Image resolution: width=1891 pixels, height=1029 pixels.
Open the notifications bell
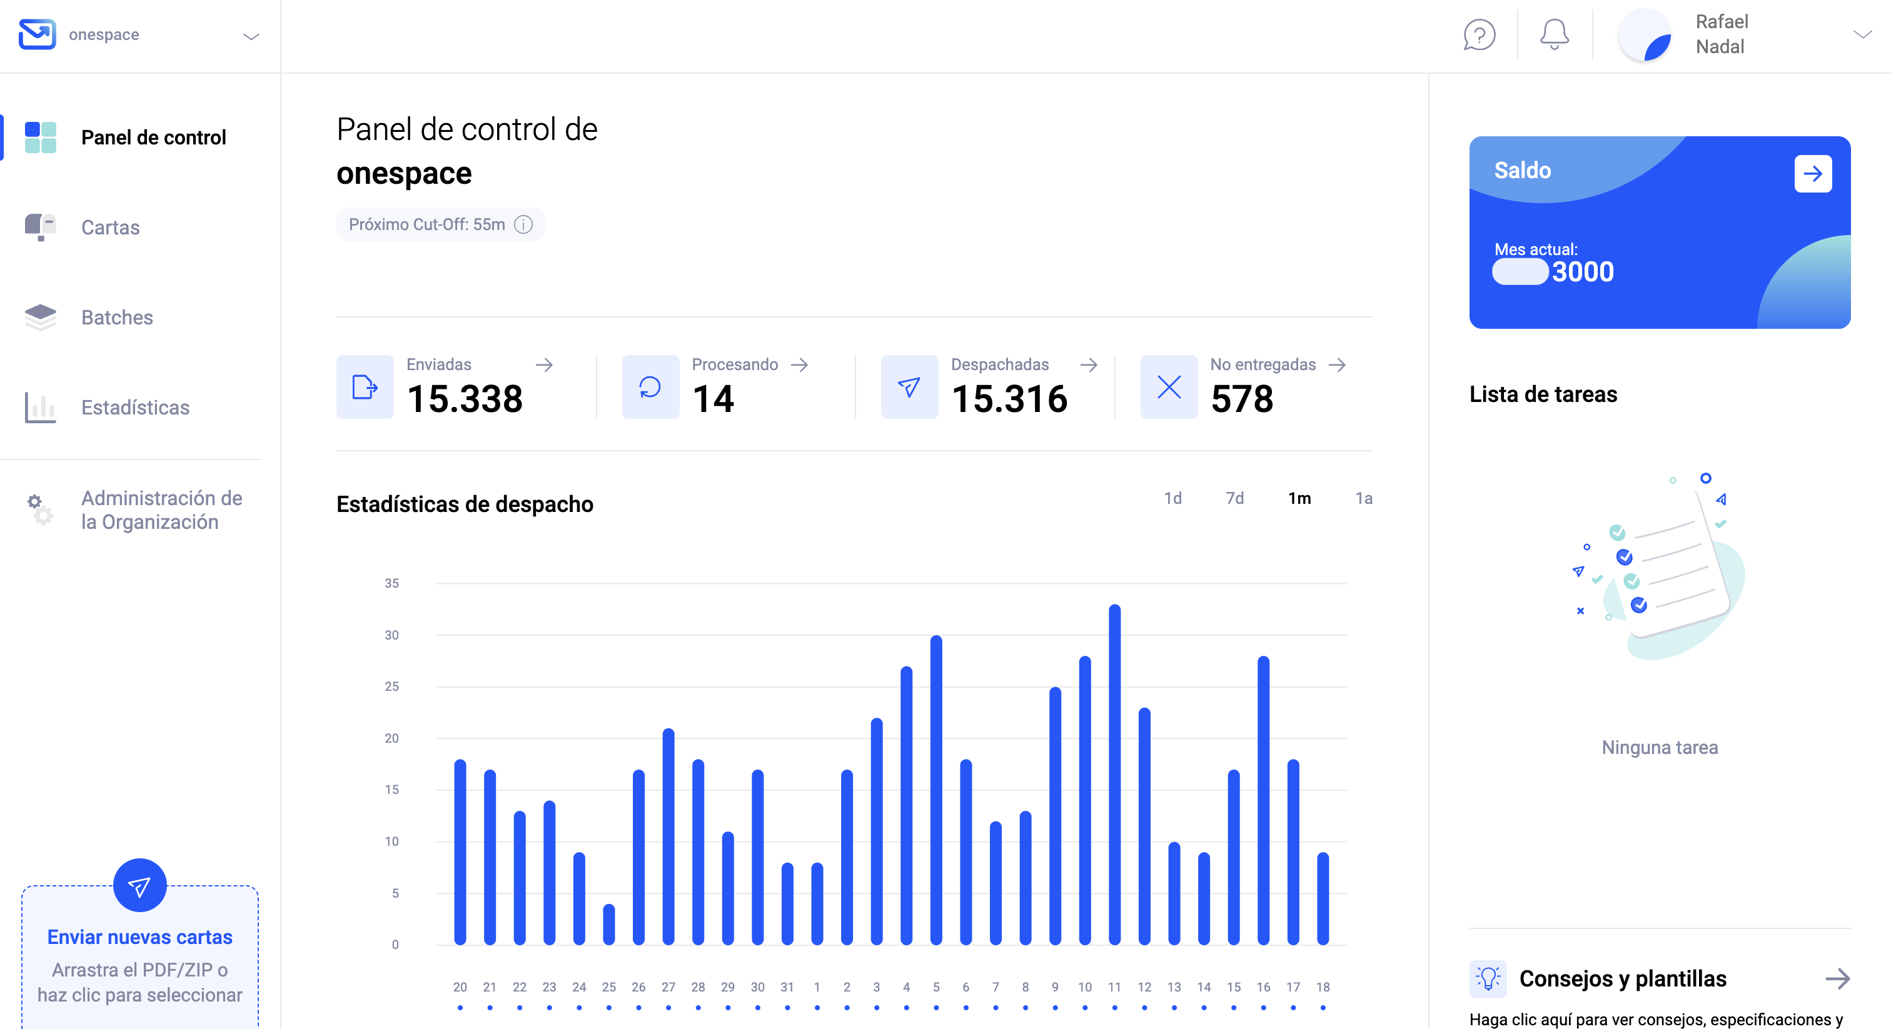click(x=1553, y=34)
